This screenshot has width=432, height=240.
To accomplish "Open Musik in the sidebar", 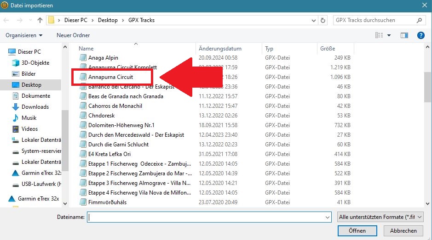I will point(29,117).
